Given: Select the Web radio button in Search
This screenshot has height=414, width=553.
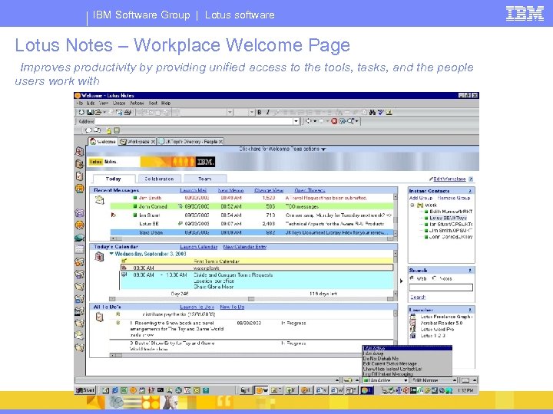Looking at the screenshot, I should [412, 278].
